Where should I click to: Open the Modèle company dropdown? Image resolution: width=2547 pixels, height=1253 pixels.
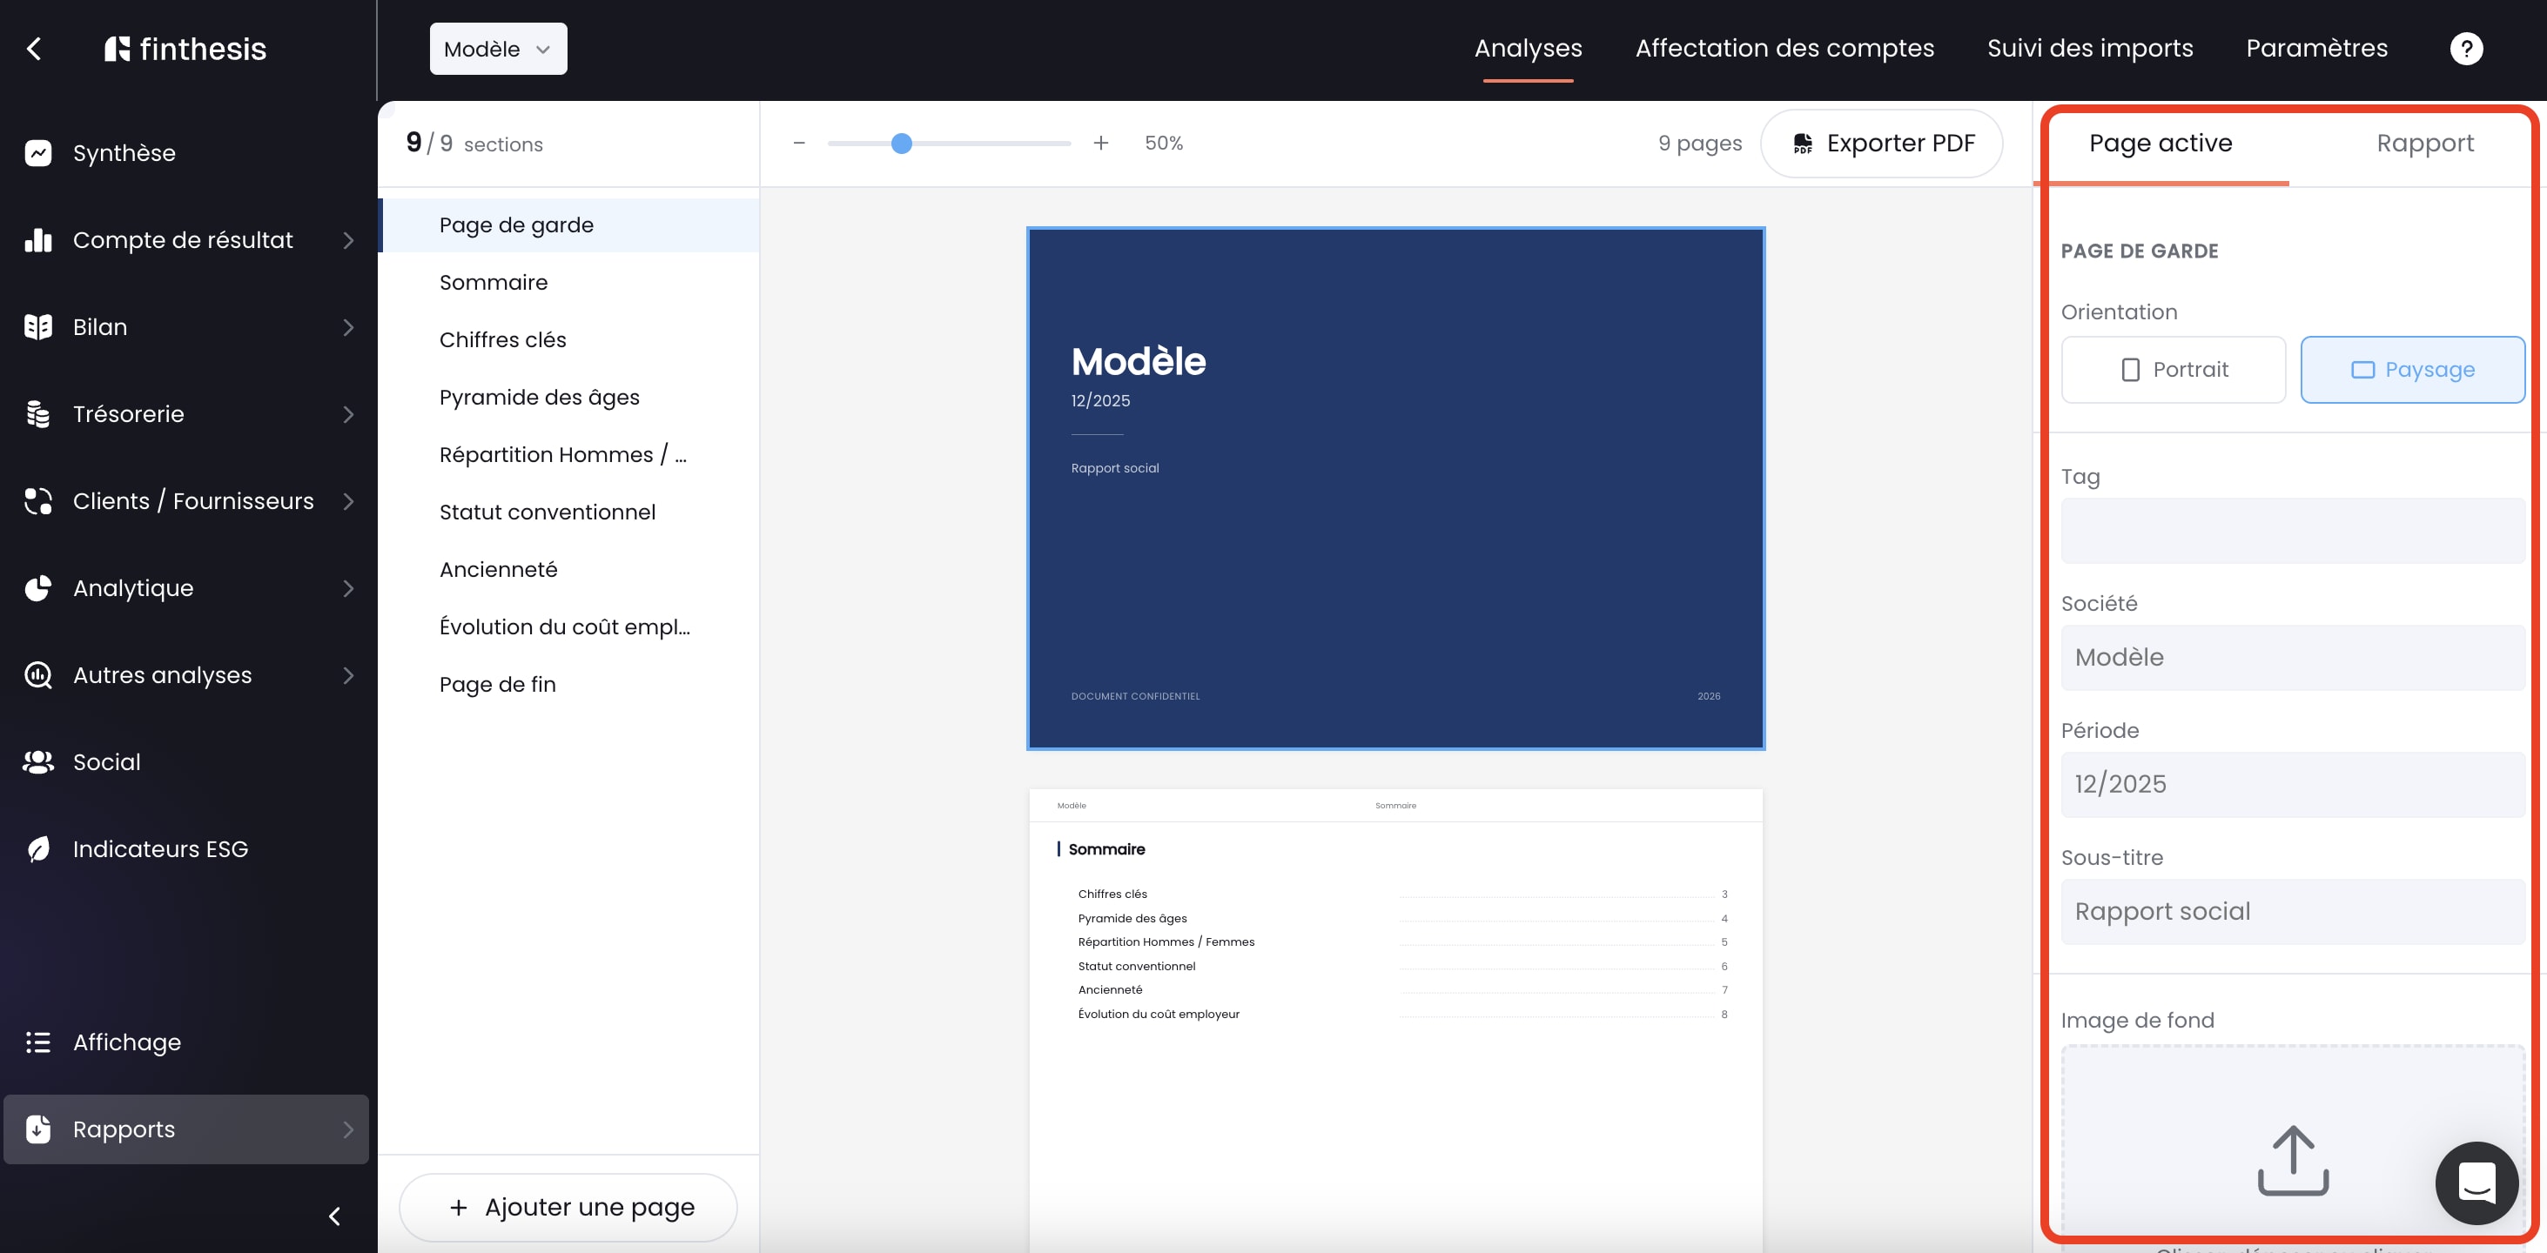(498, 49)
